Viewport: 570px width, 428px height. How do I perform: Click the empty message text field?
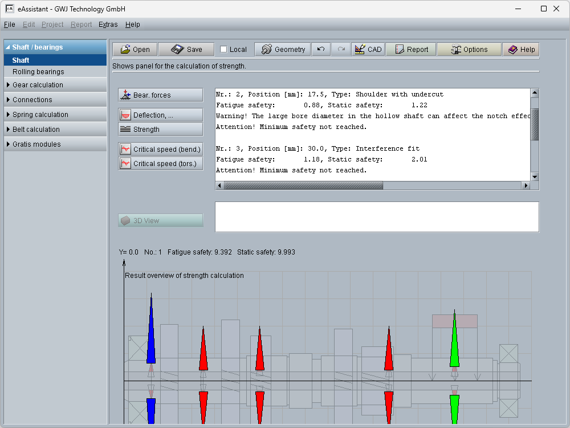pyautogui.click(x=376, y=217)
